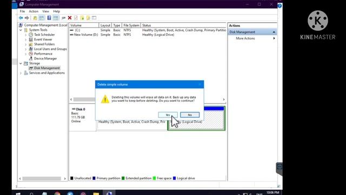
Task: Click the Properties checkmark toolbar icon
Action: click(x=76, y=18)
